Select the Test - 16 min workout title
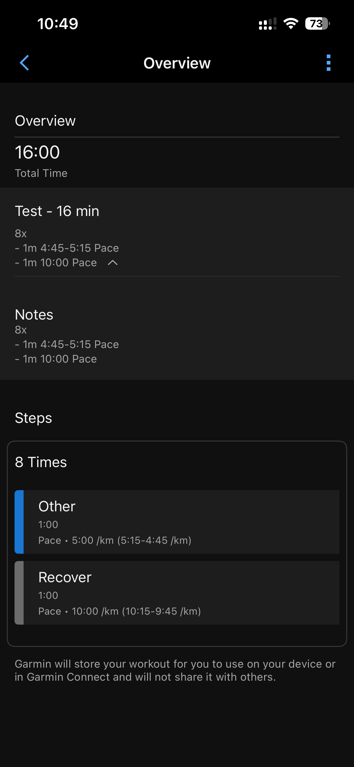 click(x=57, y=211)
